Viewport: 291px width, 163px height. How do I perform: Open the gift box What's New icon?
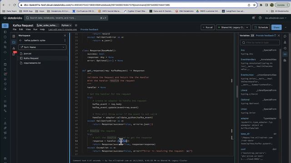[253, 18]
